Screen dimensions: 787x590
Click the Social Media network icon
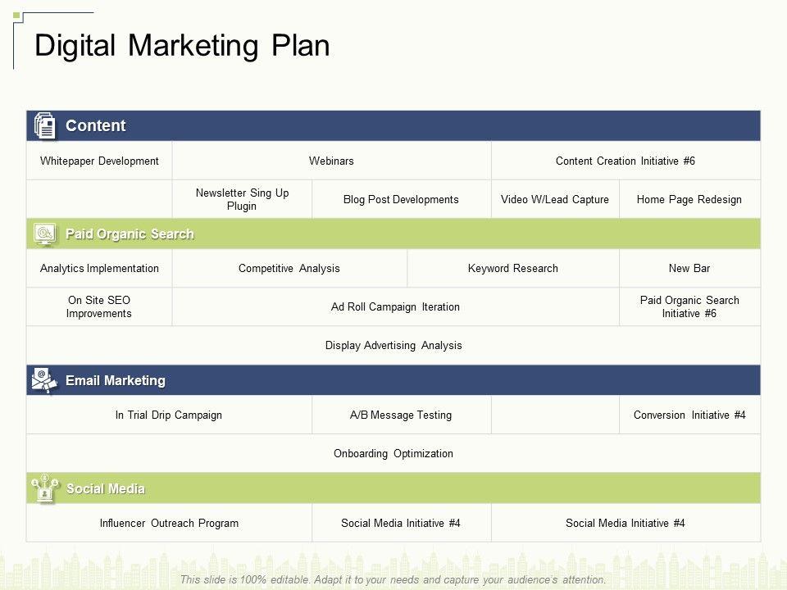[x=44, y=488]
